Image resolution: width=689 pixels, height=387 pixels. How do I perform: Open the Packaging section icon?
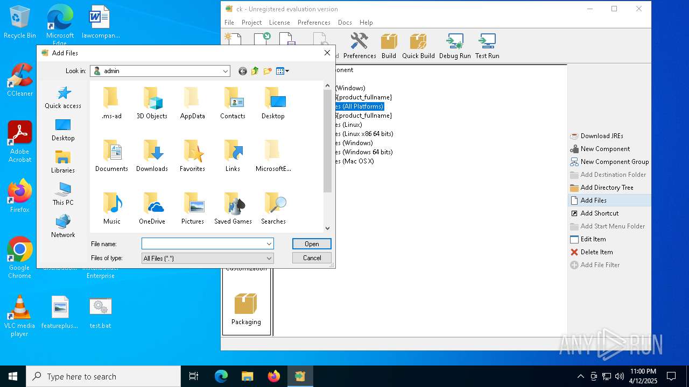[x=246, y=309]
